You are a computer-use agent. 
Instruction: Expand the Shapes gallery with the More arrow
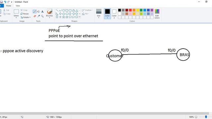[x=80, y=17]
